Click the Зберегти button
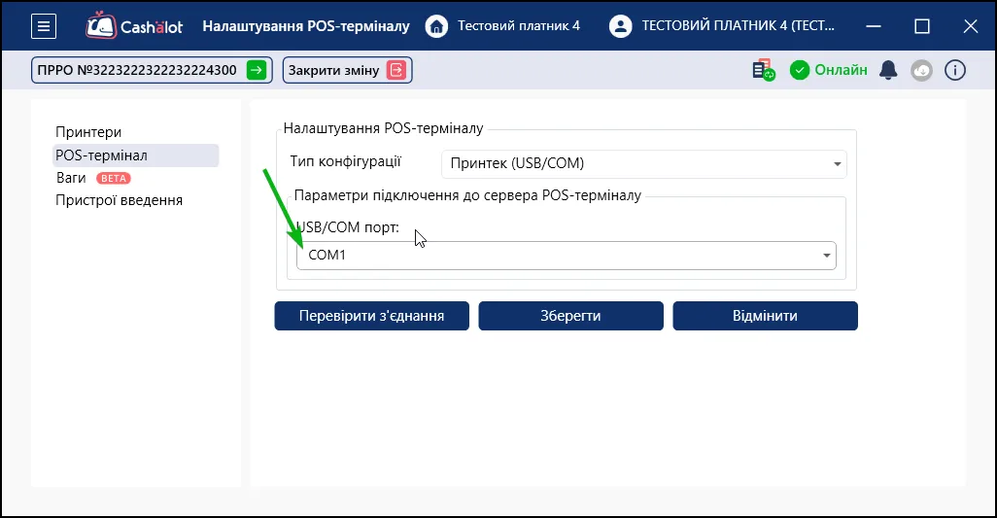997x518 pixels. [x=571, y=316]
